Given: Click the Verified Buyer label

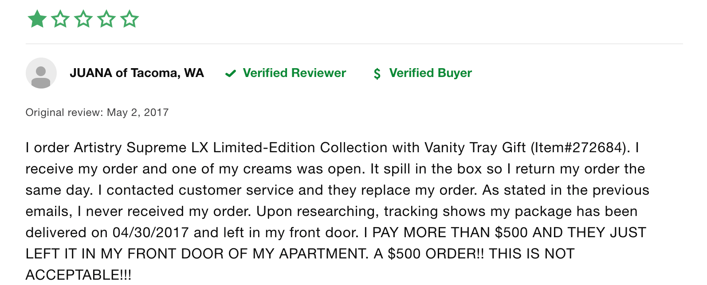Looking at the screenshot, I should pos(431,73).
